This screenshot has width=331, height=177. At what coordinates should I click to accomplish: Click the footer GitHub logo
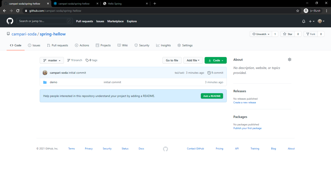point(165,149)
